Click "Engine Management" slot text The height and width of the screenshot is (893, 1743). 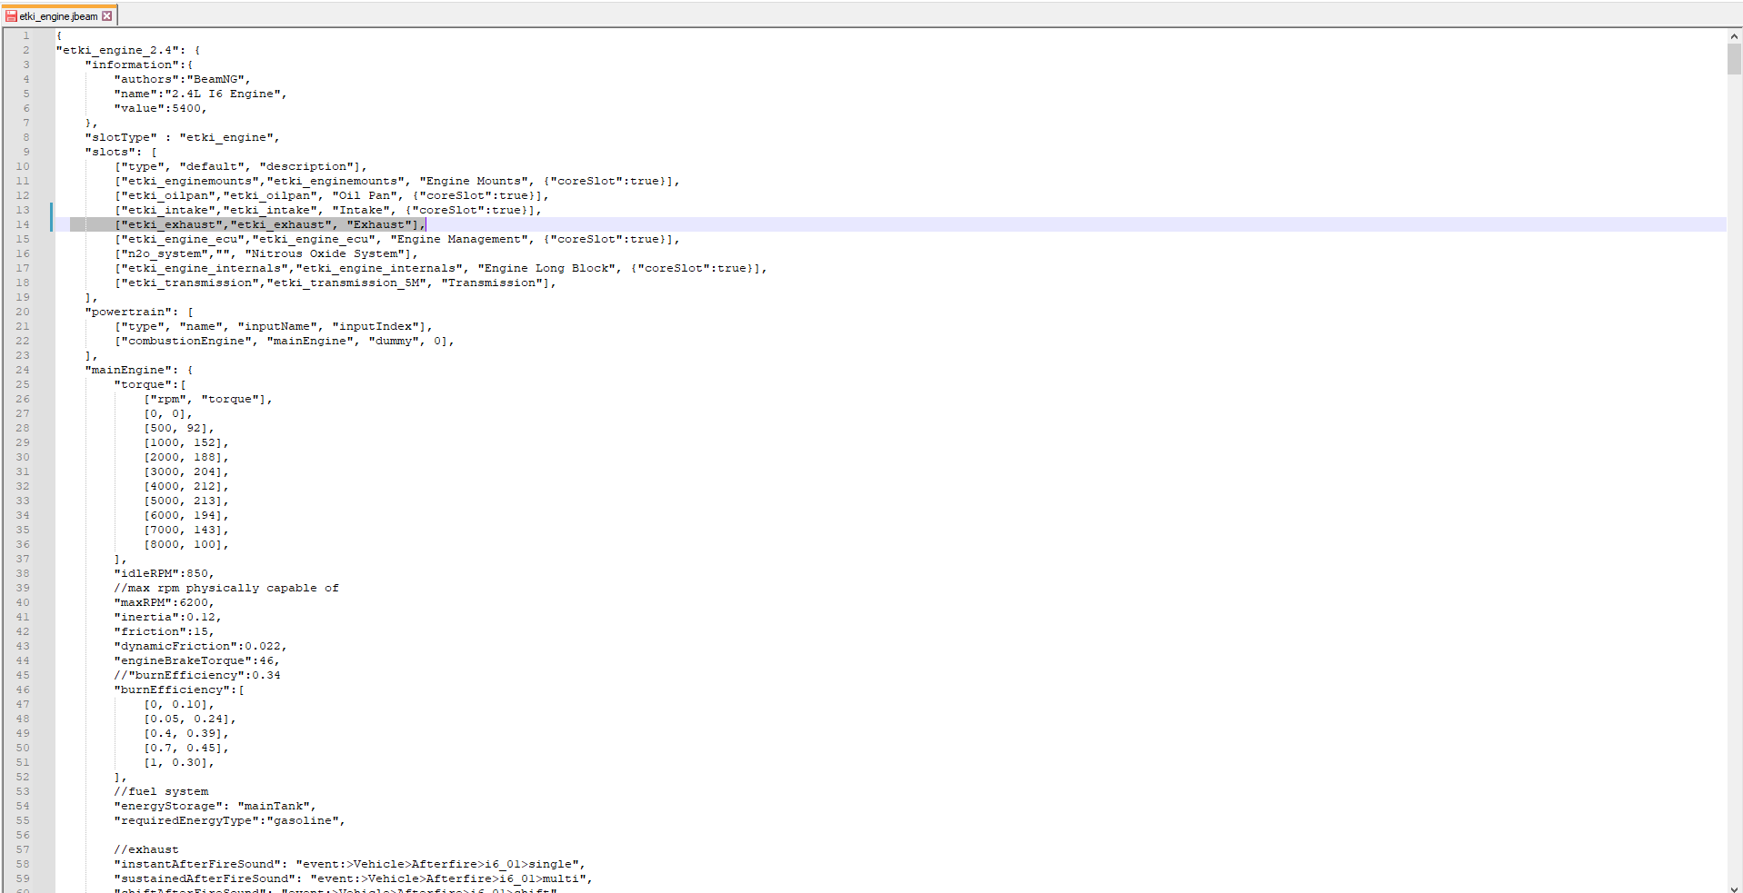(x=459, y=239)
